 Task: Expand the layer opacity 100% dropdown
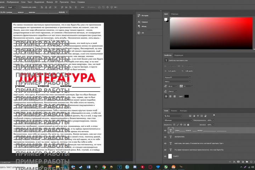213,120
